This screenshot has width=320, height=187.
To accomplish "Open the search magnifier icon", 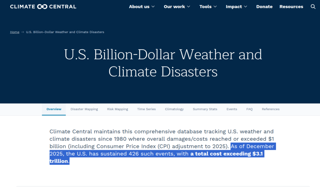I will (313, 7).
